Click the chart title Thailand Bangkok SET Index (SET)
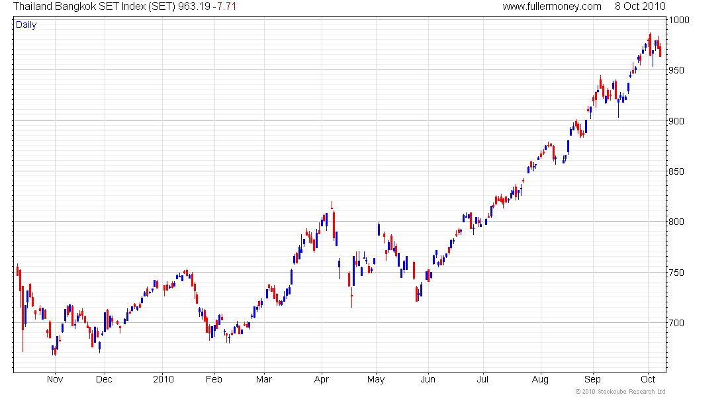728x397 pixels. pos(94,7)
